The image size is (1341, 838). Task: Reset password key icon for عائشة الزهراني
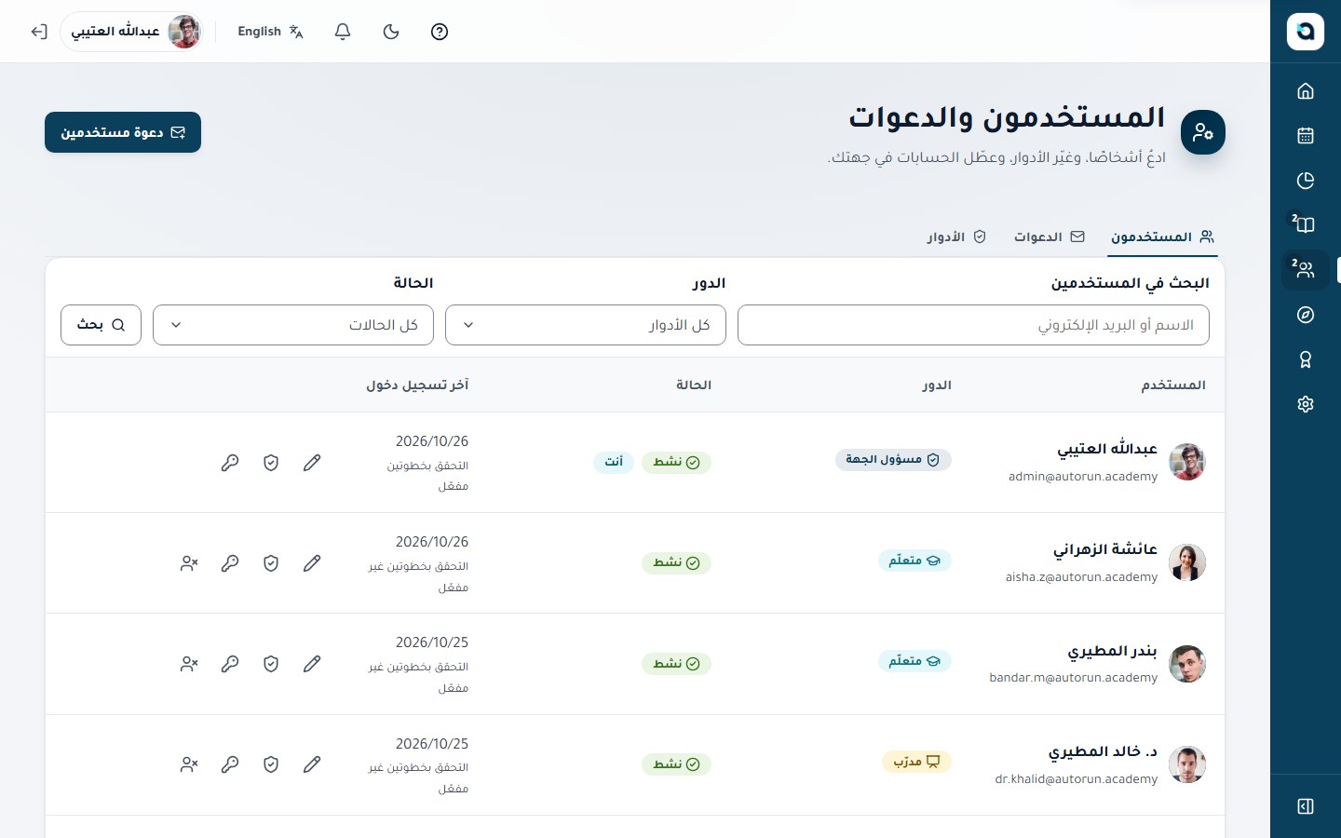230,563
